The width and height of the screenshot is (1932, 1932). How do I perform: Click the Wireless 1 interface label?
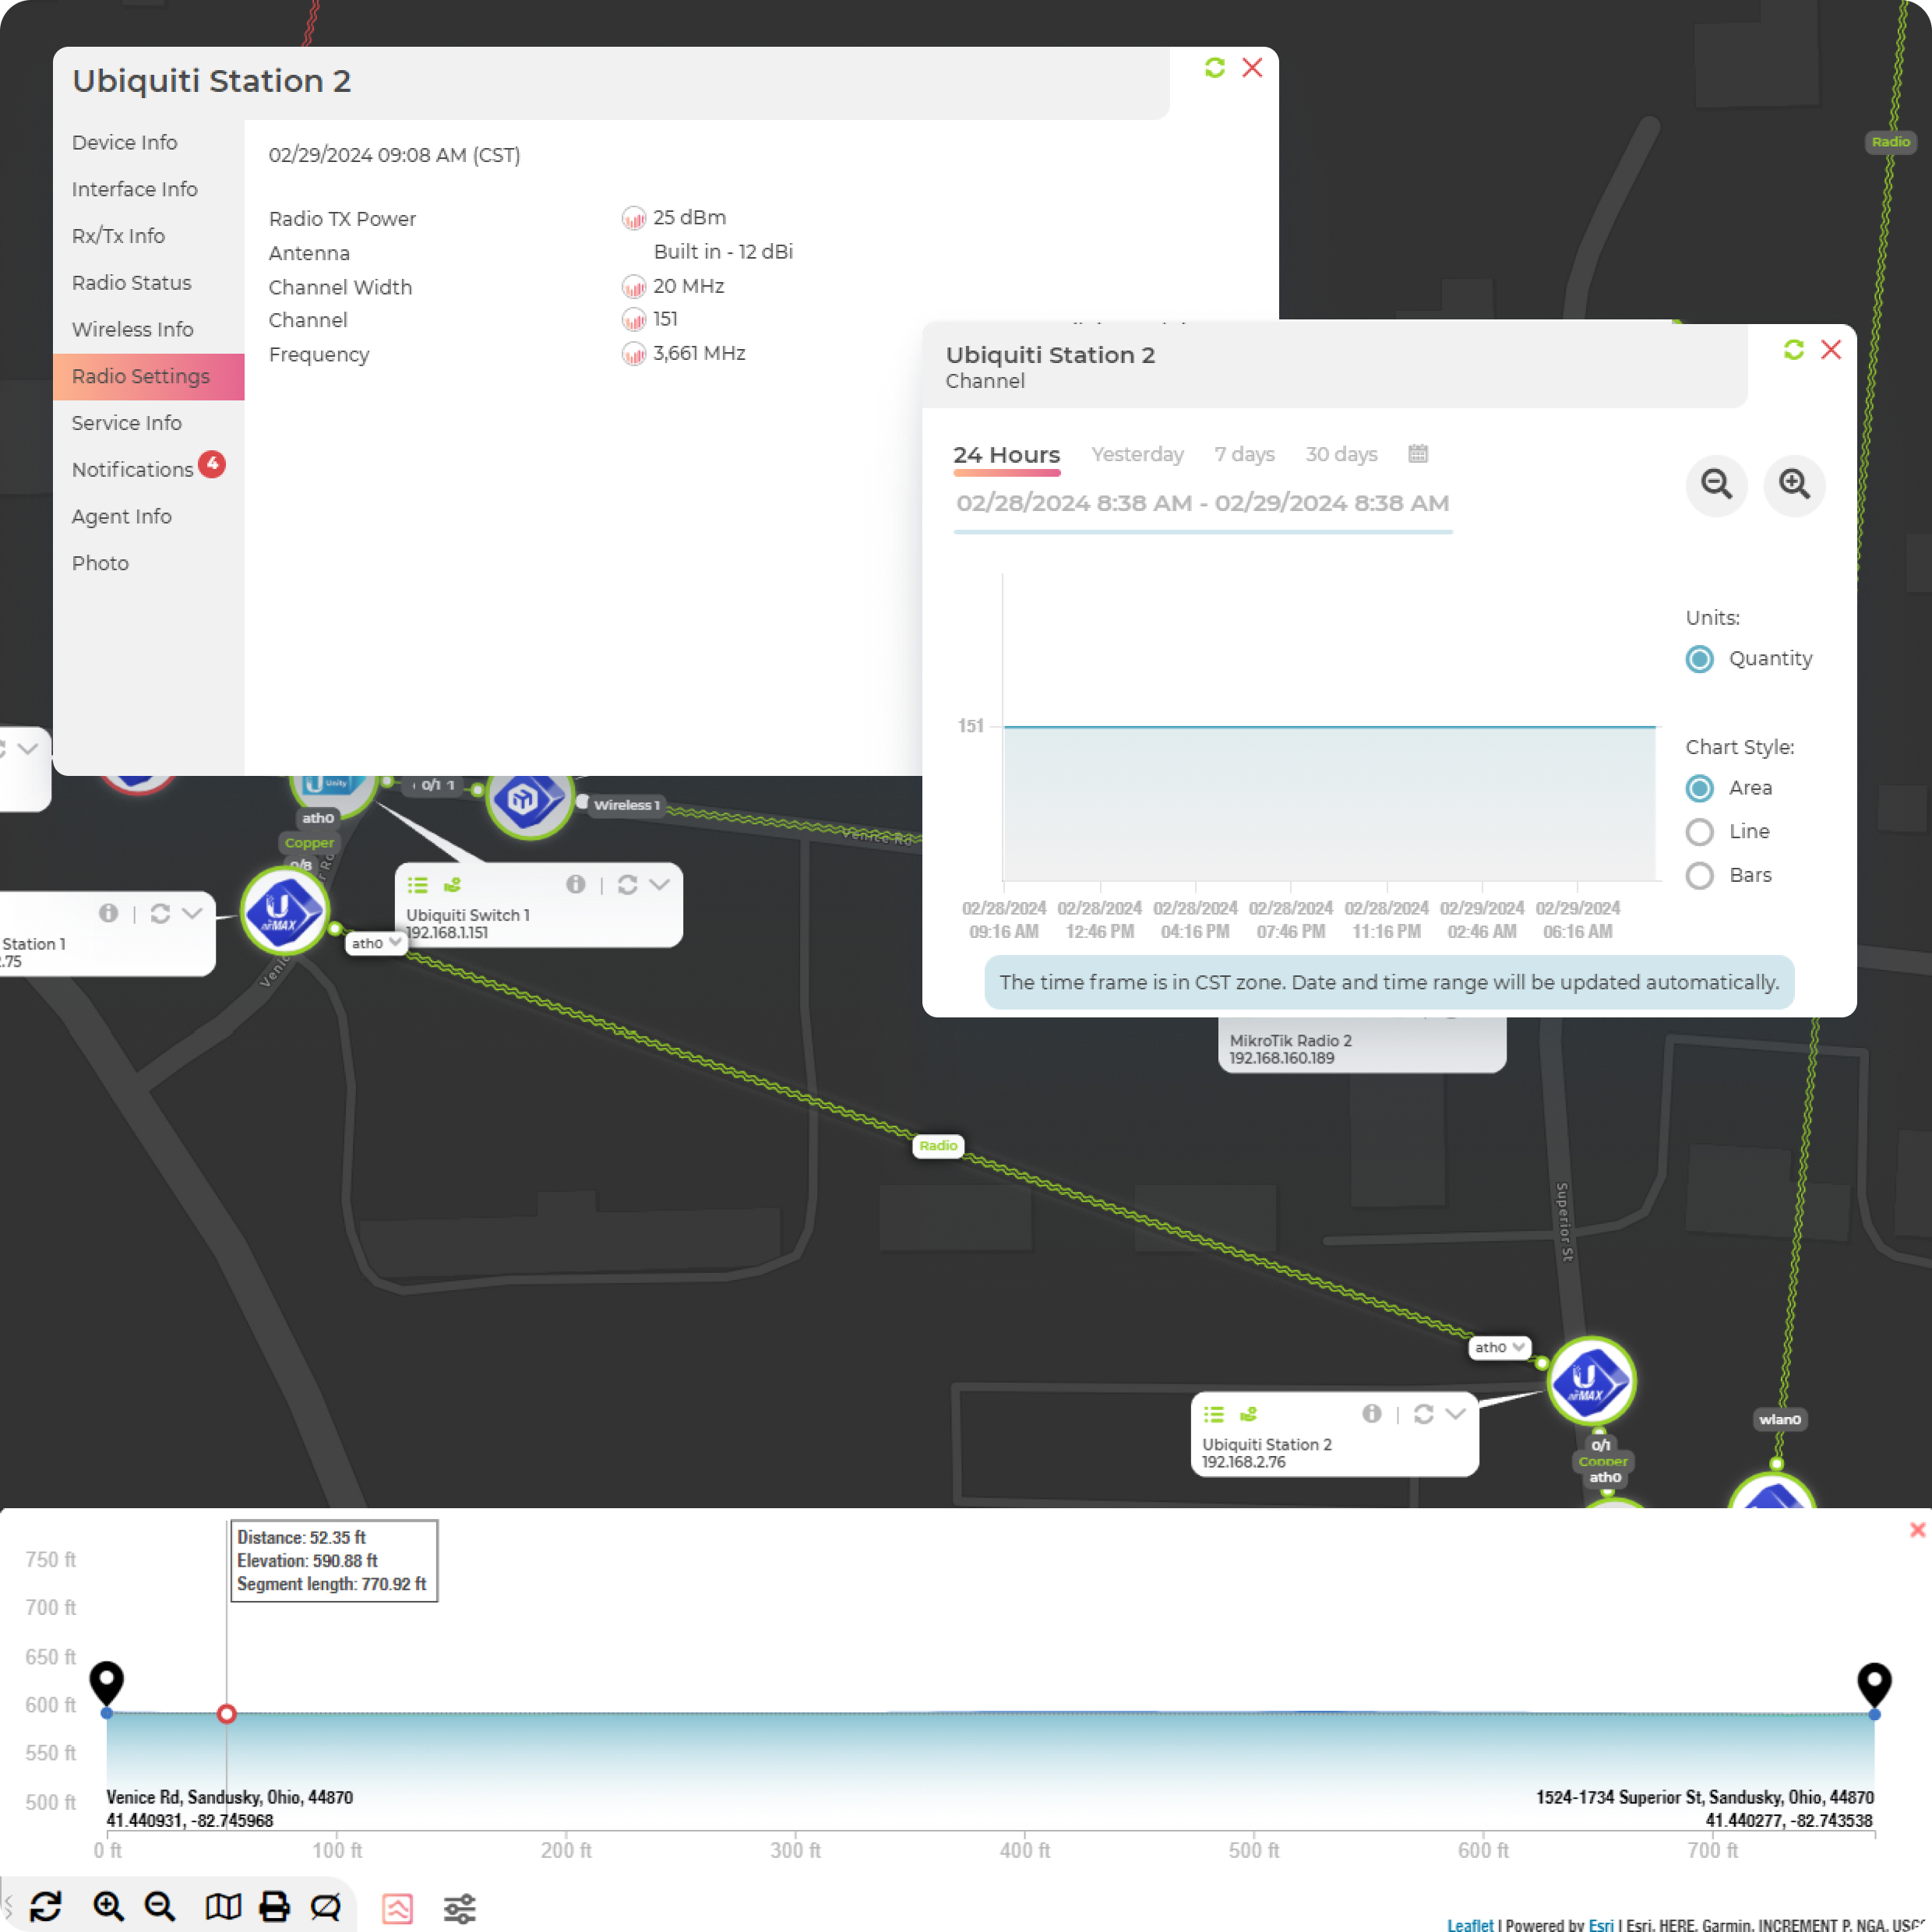point(626,805)
